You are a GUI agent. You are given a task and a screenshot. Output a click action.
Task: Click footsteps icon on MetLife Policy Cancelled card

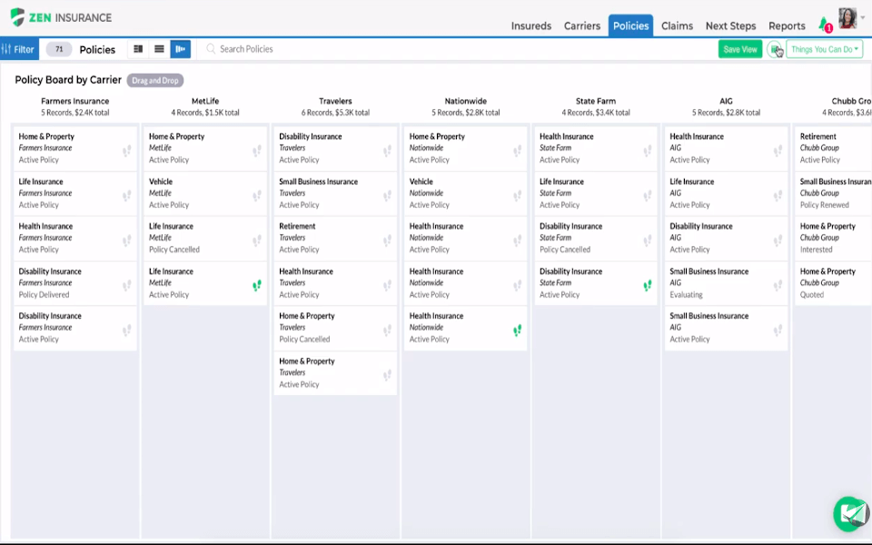[x=257, y=240]
